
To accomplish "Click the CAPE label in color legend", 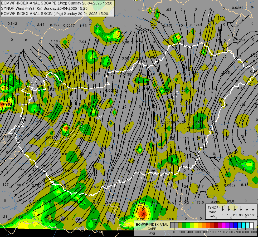I will tap(152, 229).
